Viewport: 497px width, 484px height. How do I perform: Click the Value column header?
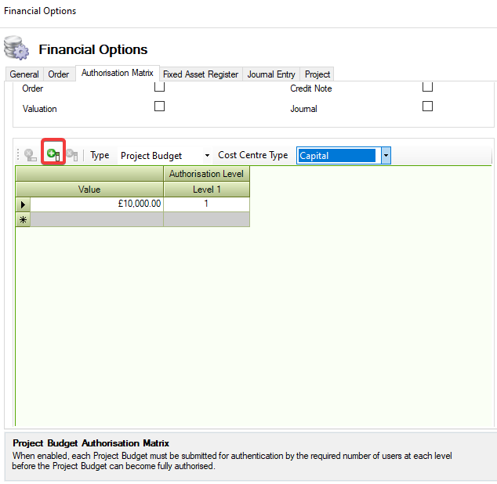point(89,190)
